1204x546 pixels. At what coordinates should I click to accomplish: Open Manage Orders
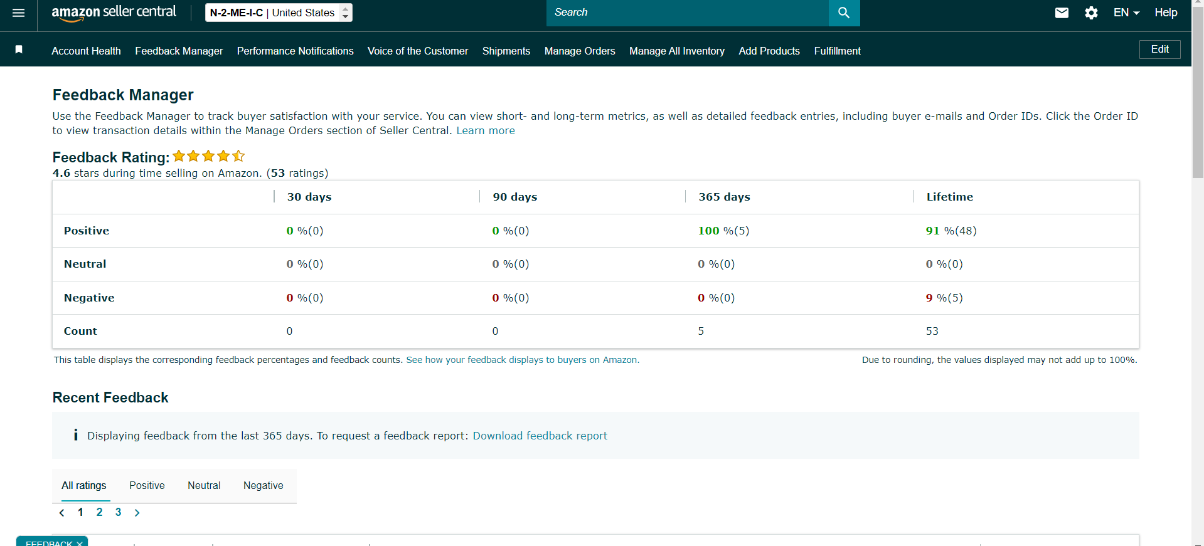tap(580, 51)
